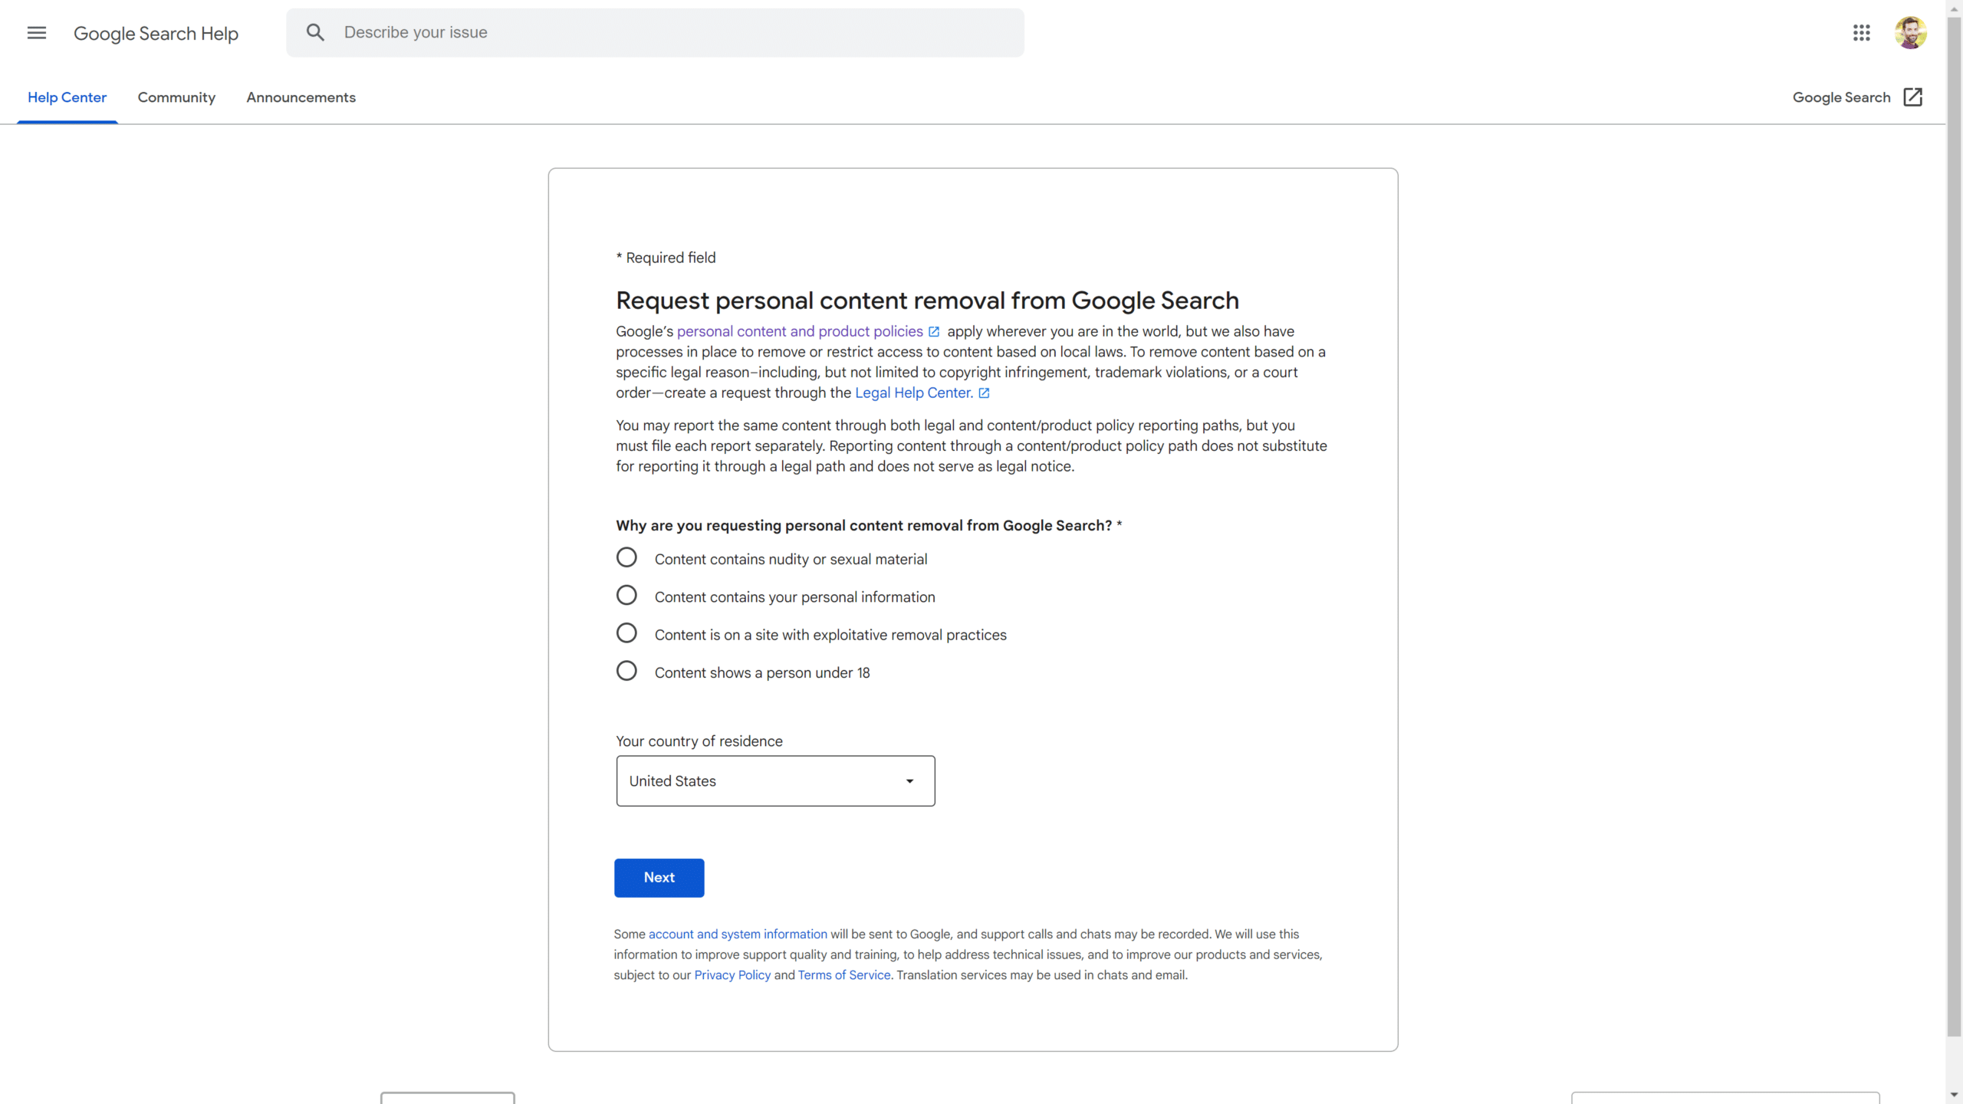Open the country of residence dropdown
Screen dimensions: 1963x1104
click(775, 780)
